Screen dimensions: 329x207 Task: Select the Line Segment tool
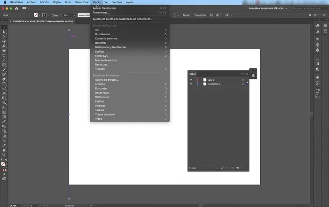pyautogui.click(x=4, y=61)
